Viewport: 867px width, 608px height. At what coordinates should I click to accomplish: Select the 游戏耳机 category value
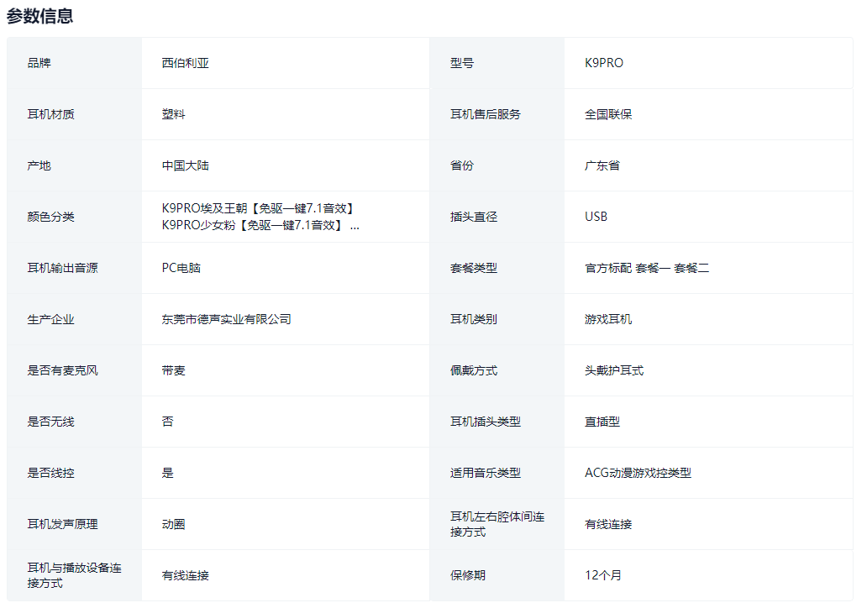coord(608,319)
